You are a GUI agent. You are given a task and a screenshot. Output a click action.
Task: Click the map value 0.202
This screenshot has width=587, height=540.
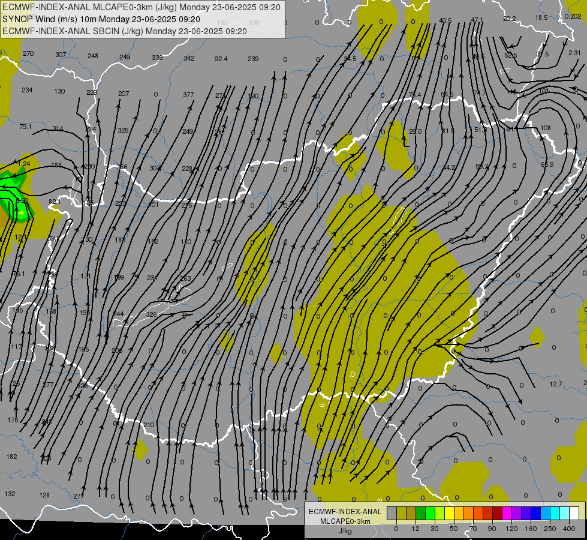(573, 16)
